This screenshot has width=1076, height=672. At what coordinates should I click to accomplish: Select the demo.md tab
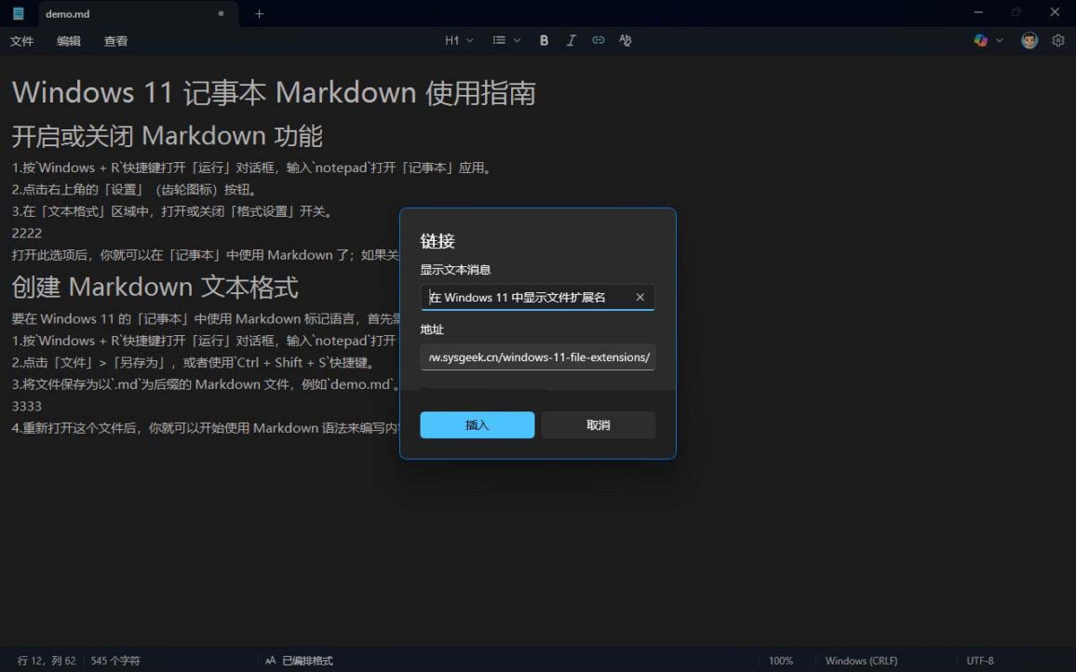tap(138, 14)
